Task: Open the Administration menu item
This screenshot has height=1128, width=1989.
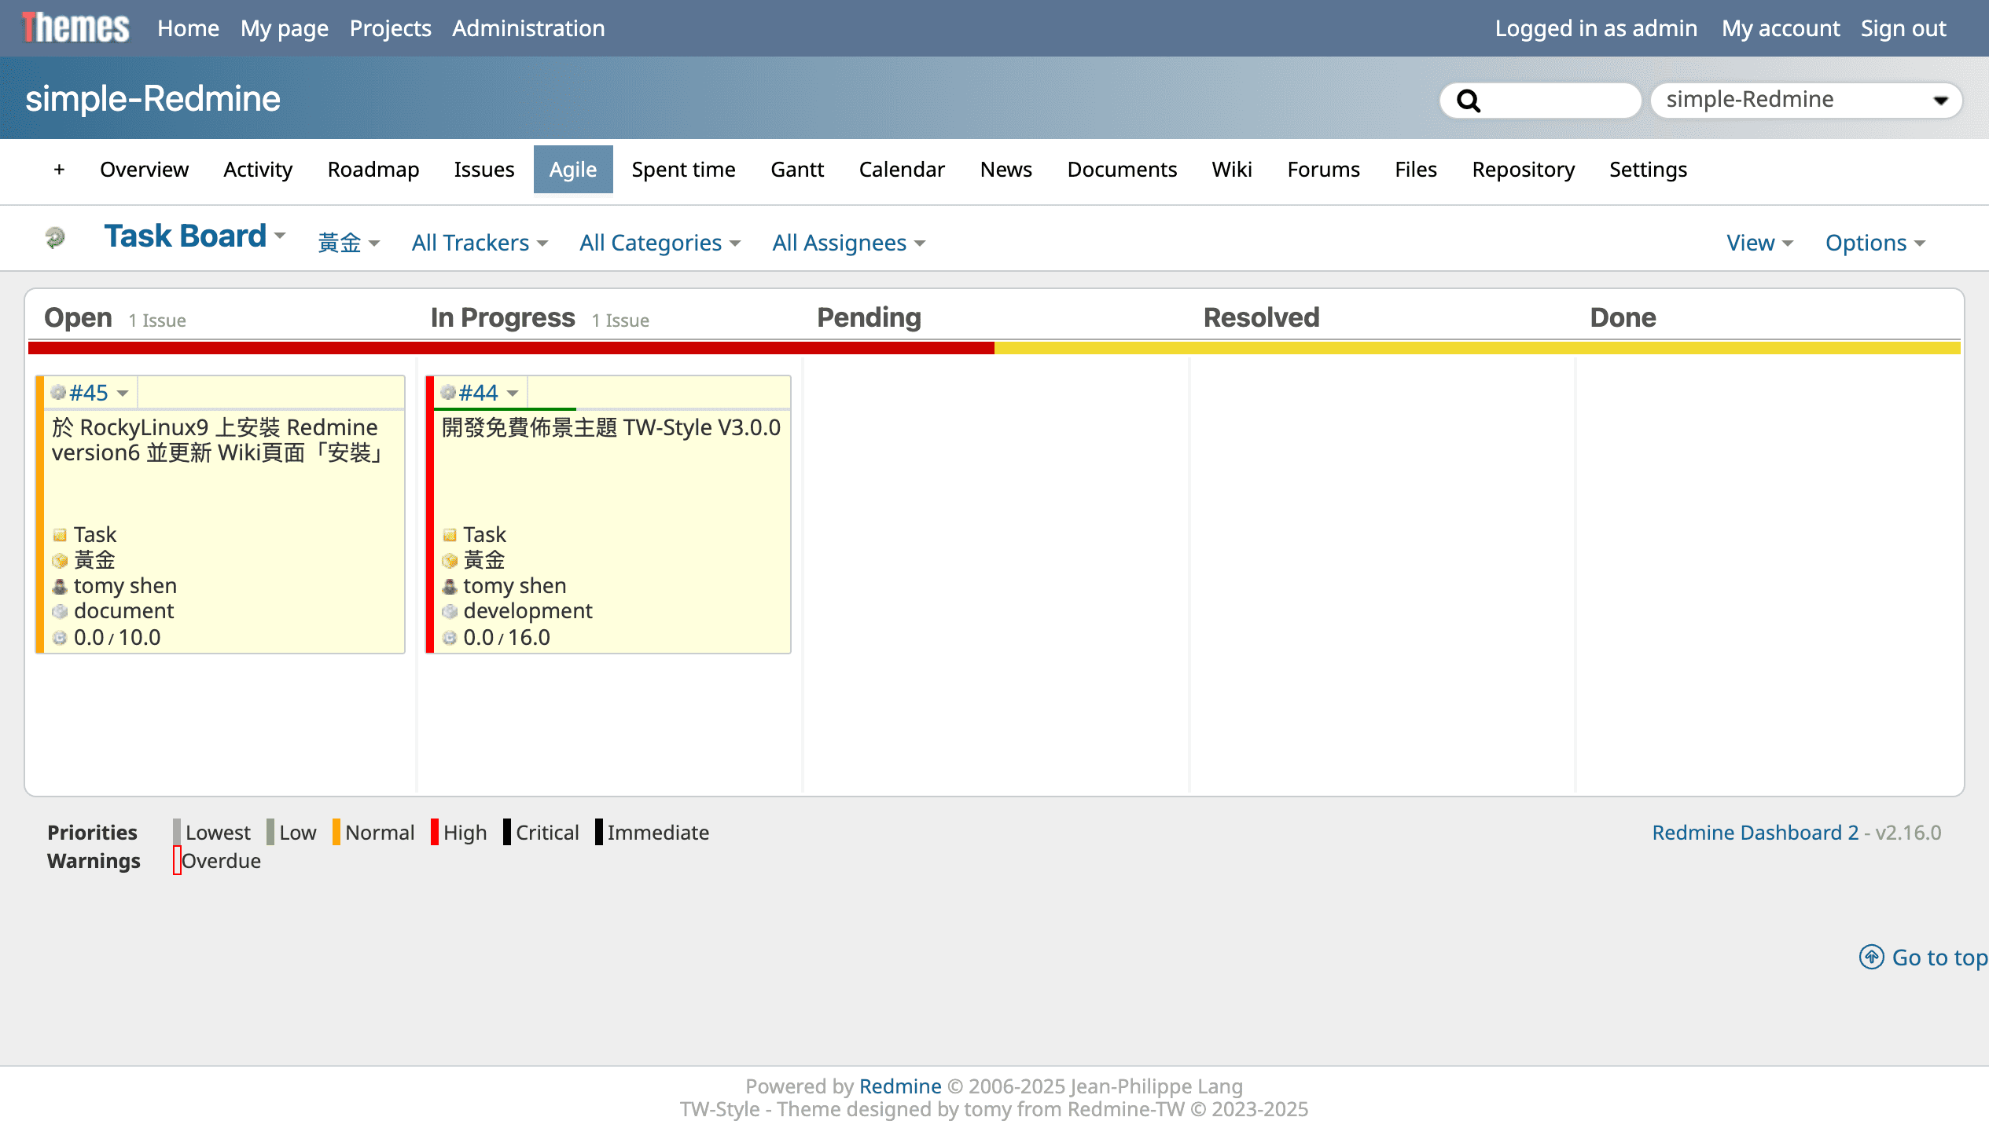Action: coord(528,28)
